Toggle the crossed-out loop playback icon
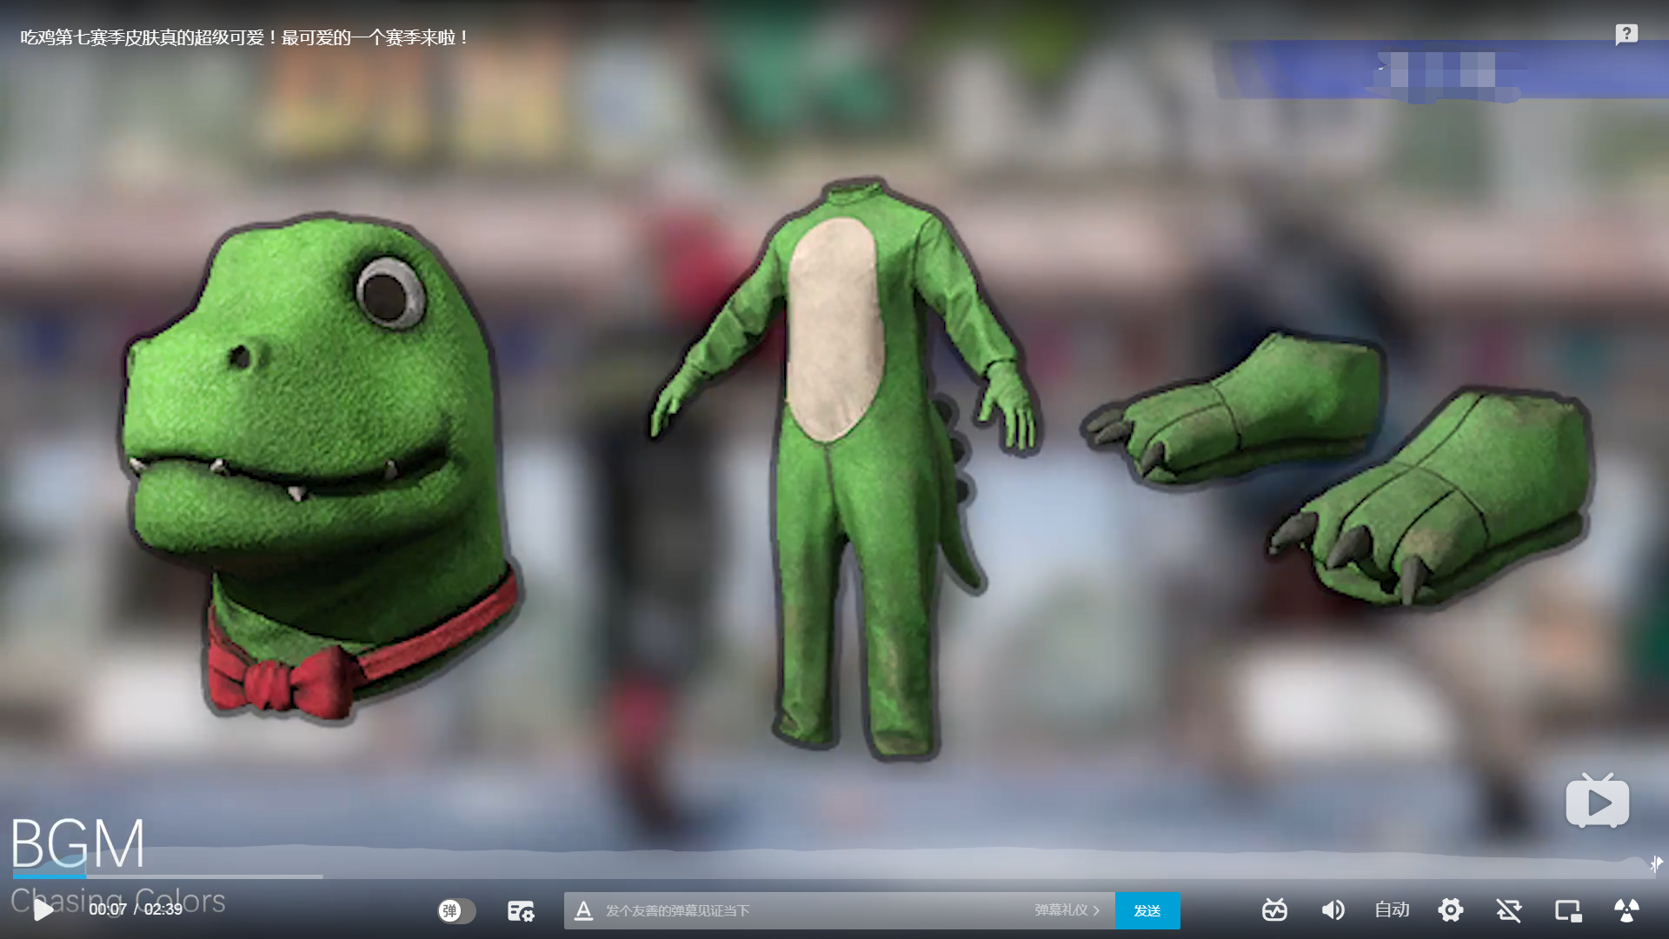 pos(1509,910)
